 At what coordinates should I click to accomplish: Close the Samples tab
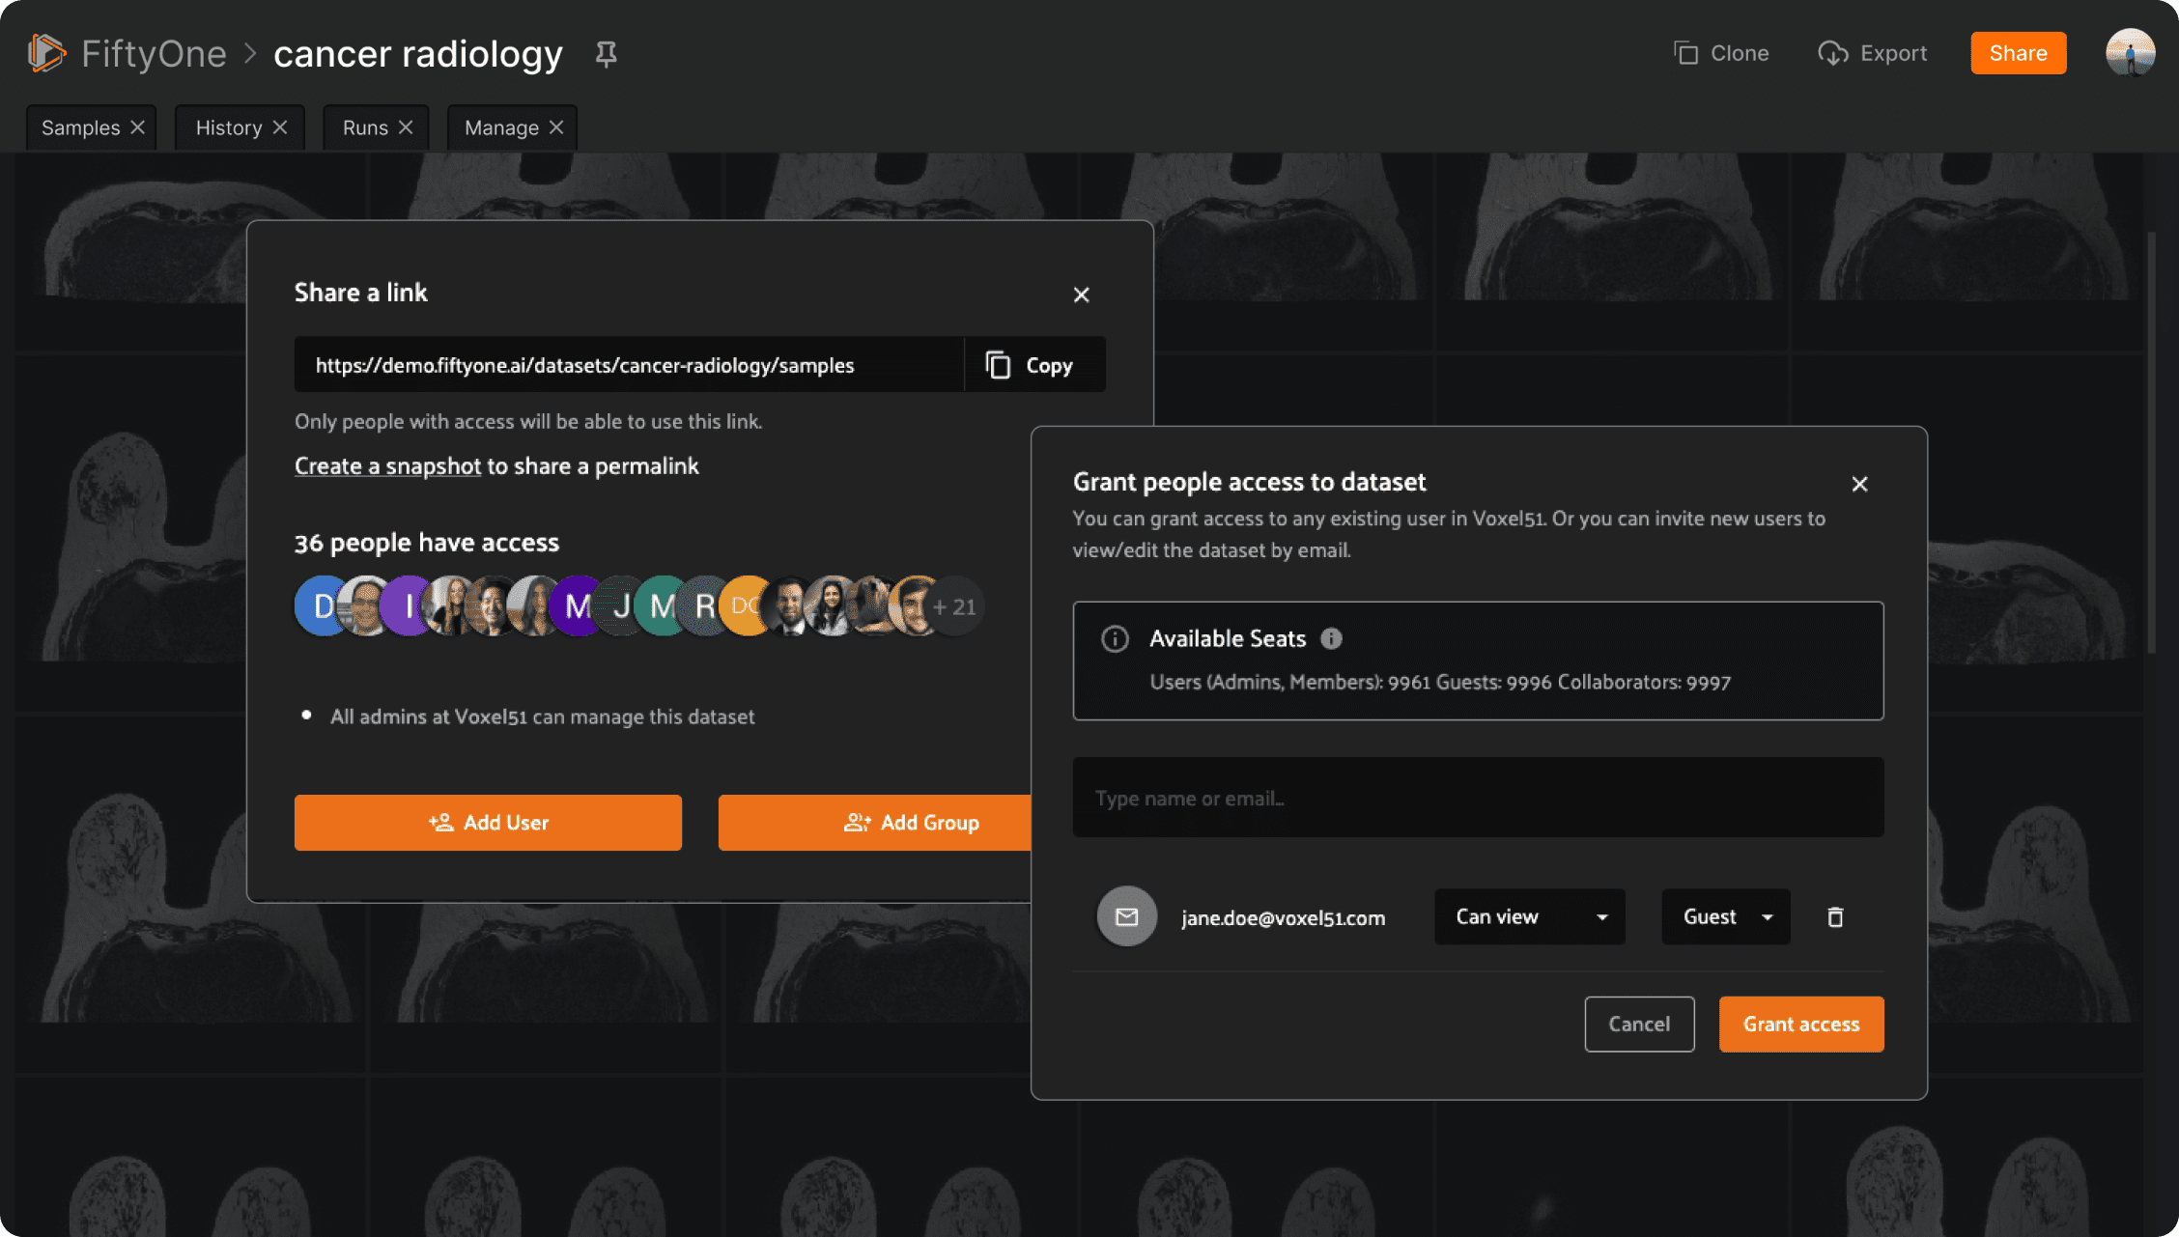point(138,127)
